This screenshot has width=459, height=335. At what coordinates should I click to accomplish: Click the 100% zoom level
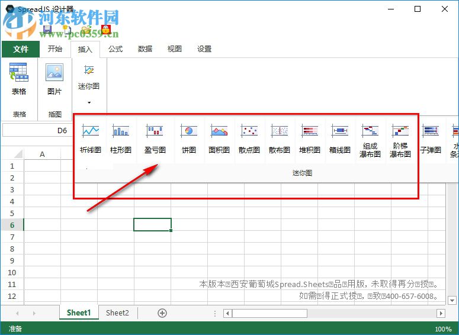click(443, 329)
